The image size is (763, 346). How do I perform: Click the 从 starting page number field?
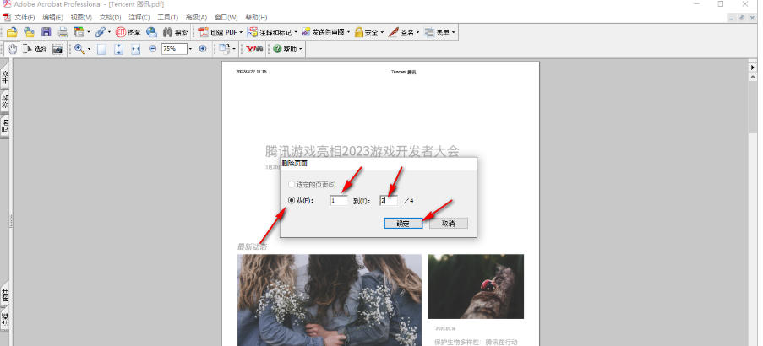point(338,201)
